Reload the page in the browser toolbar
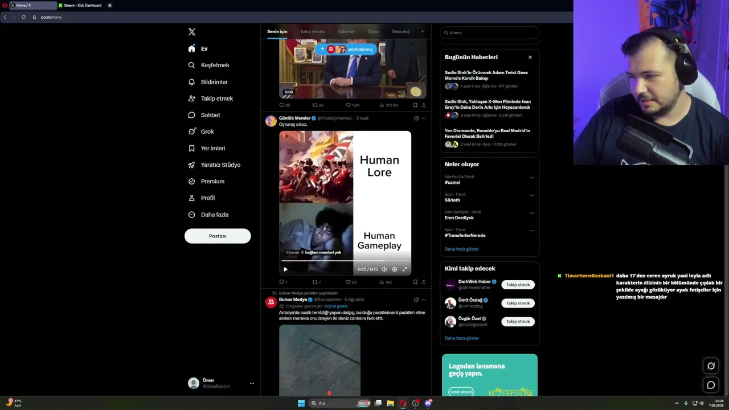729x410 pixels. click(x=23, y=17)
